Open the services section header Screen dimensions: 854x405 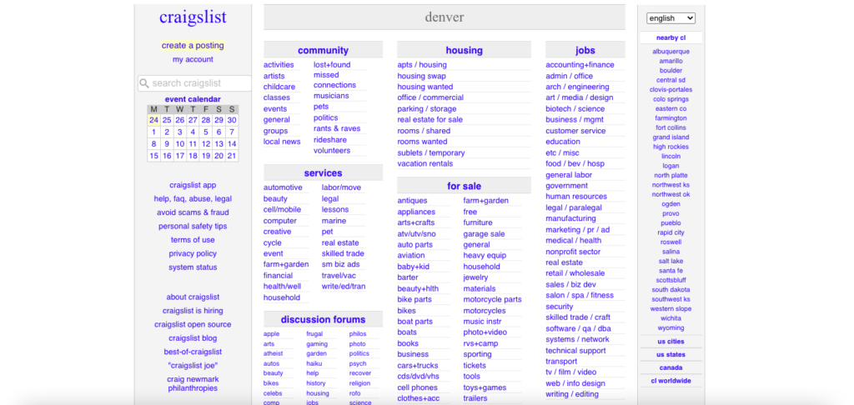(x=323, y=173)
